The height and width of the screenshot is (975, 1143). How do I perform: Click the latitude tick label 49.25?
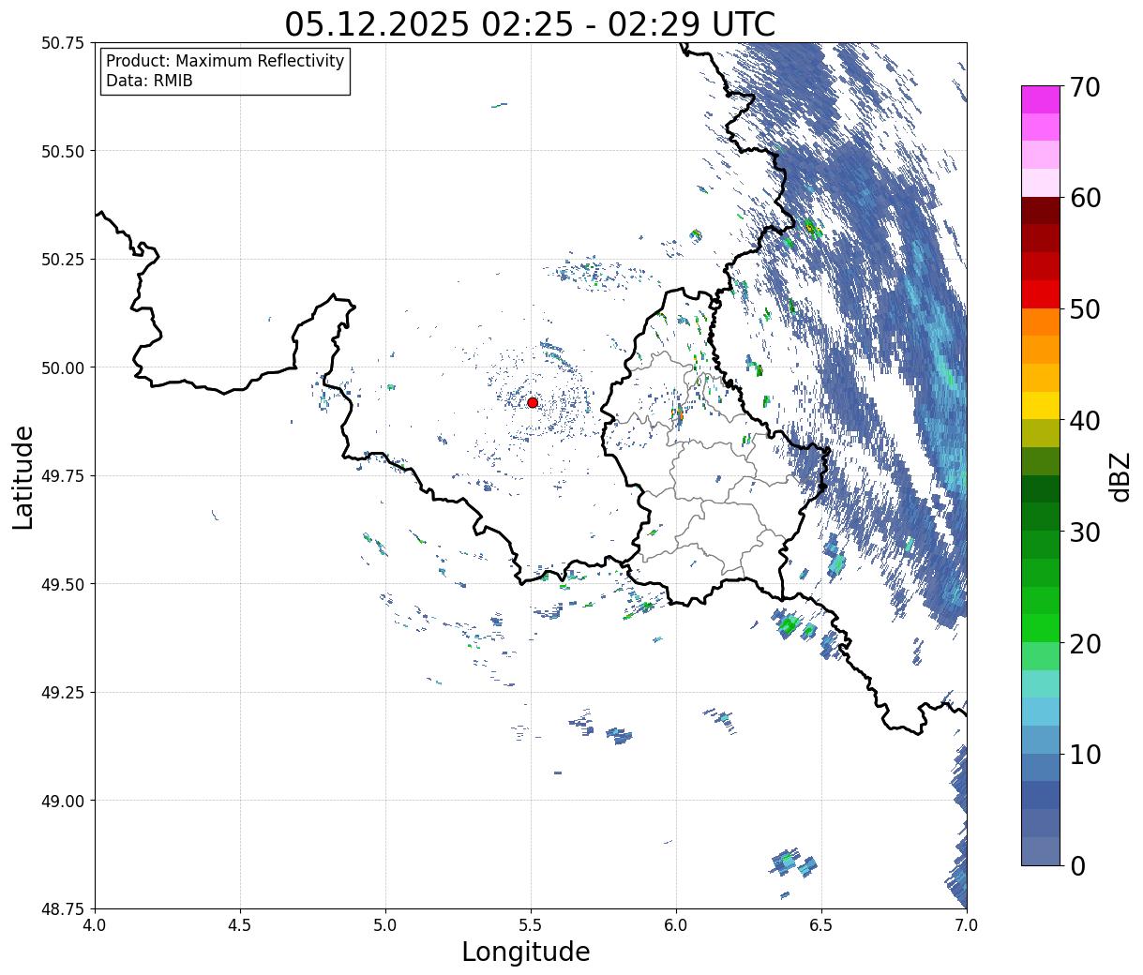click(x=63, y=693)
